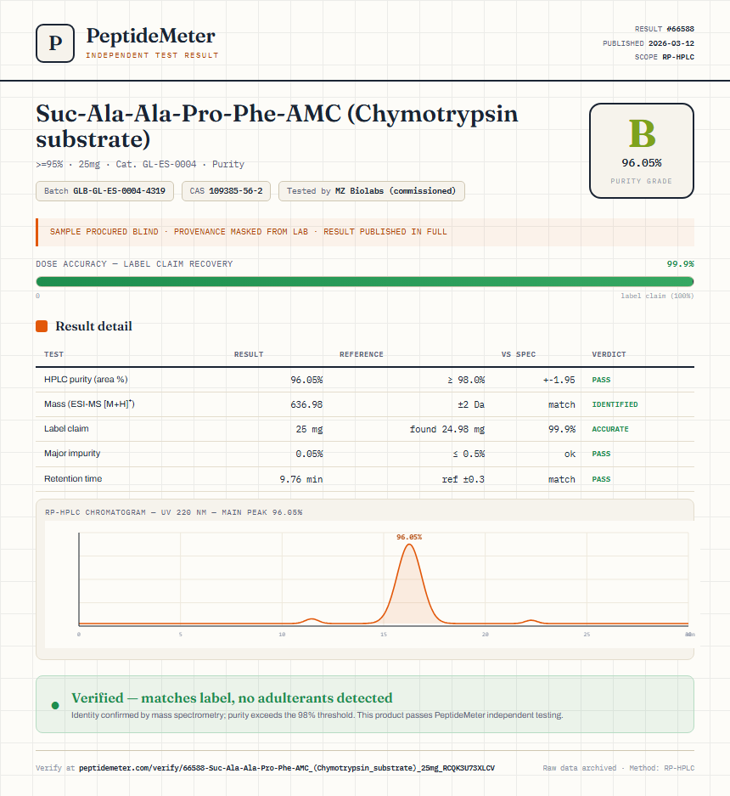Click the small chromatogram peak near 22 min

coord(531,621)
